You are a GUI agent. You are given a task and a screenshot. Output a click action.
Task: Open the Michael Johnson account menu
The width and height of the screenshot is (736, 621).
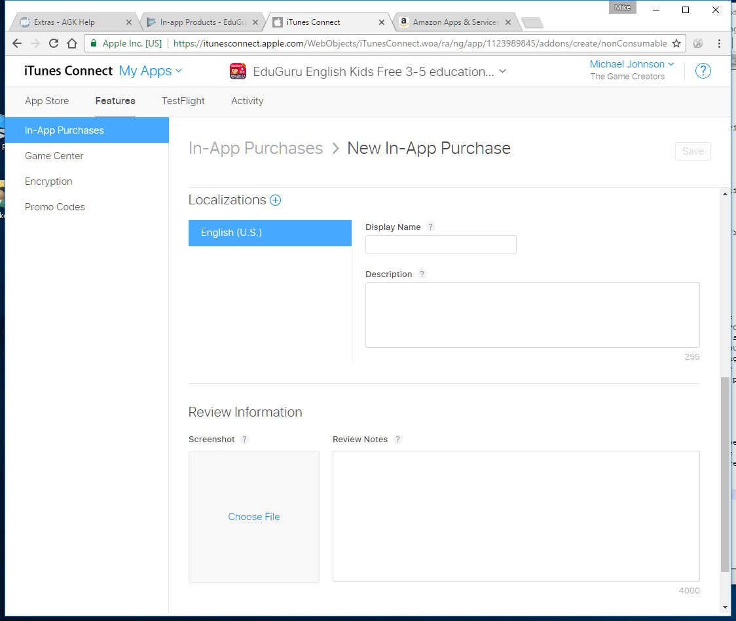(632, 64)
